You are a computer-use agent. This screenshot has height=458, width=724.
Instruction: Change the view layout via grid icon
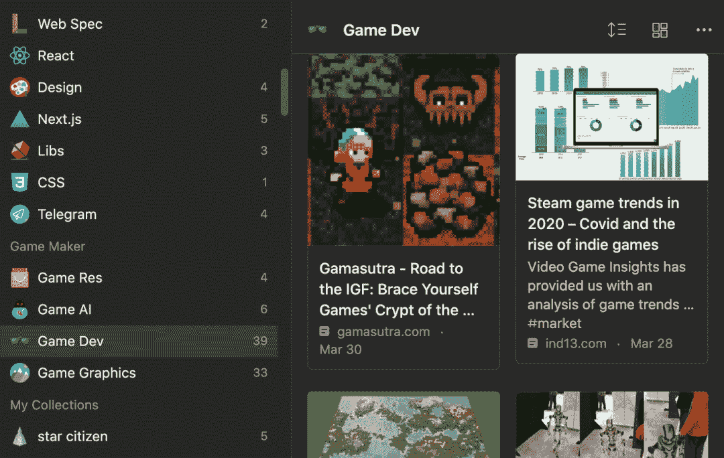(x=660, y=30)
